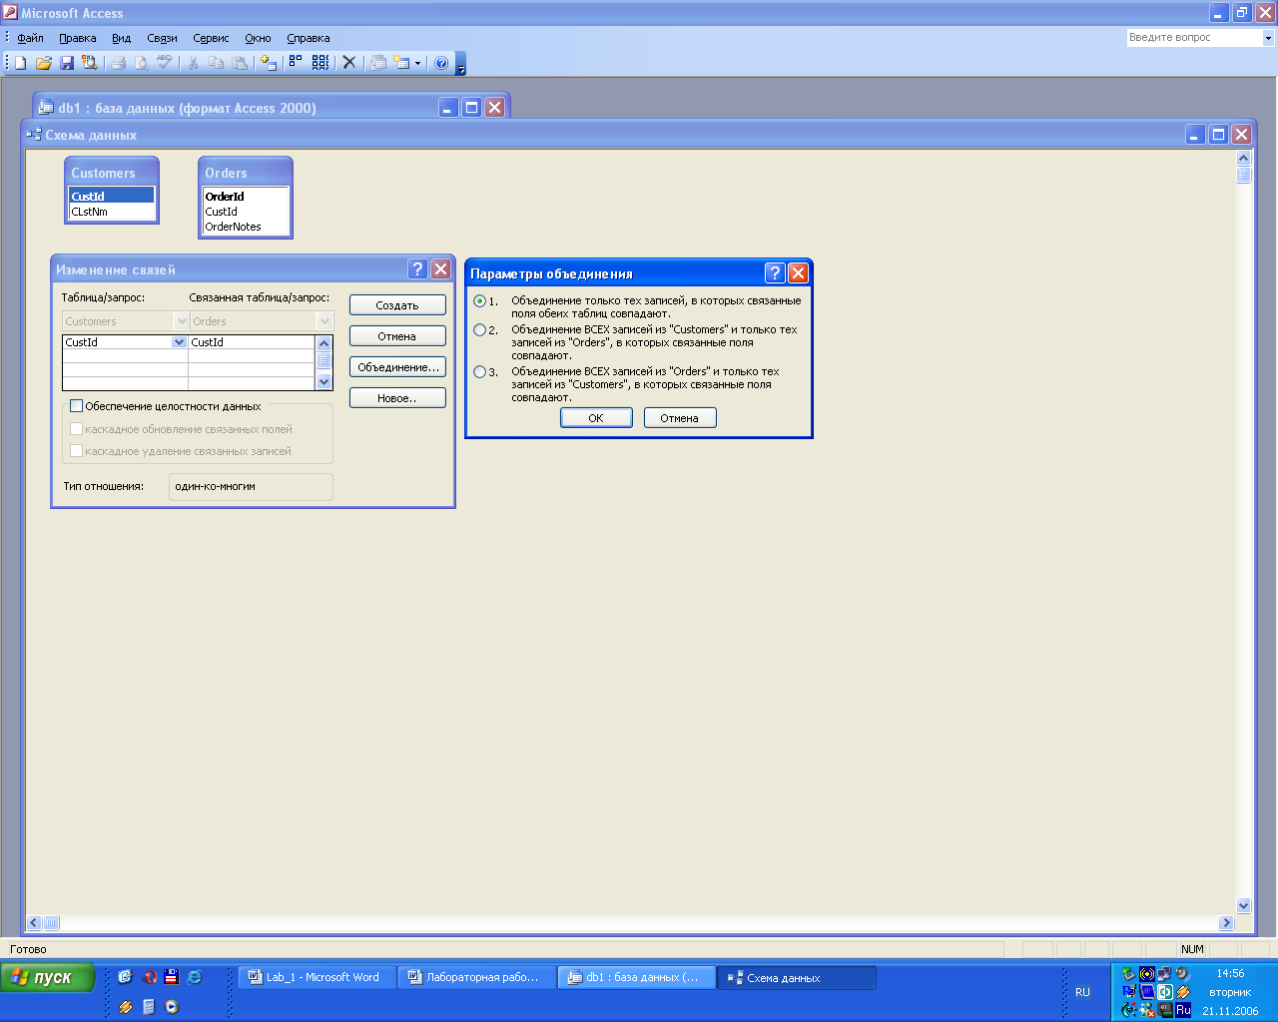
Task: Click the Show Table icon with plus
Action: (268, 62)
